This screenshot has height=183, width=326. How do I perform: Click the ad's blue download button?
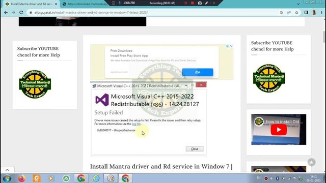pyautogui.click(x=198, y=72)
